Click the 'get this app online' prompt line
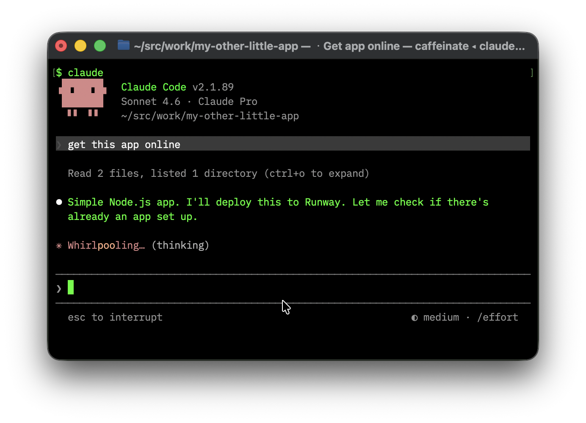Image resolution: width=586 pixels, height=423 pixels. 124,145
